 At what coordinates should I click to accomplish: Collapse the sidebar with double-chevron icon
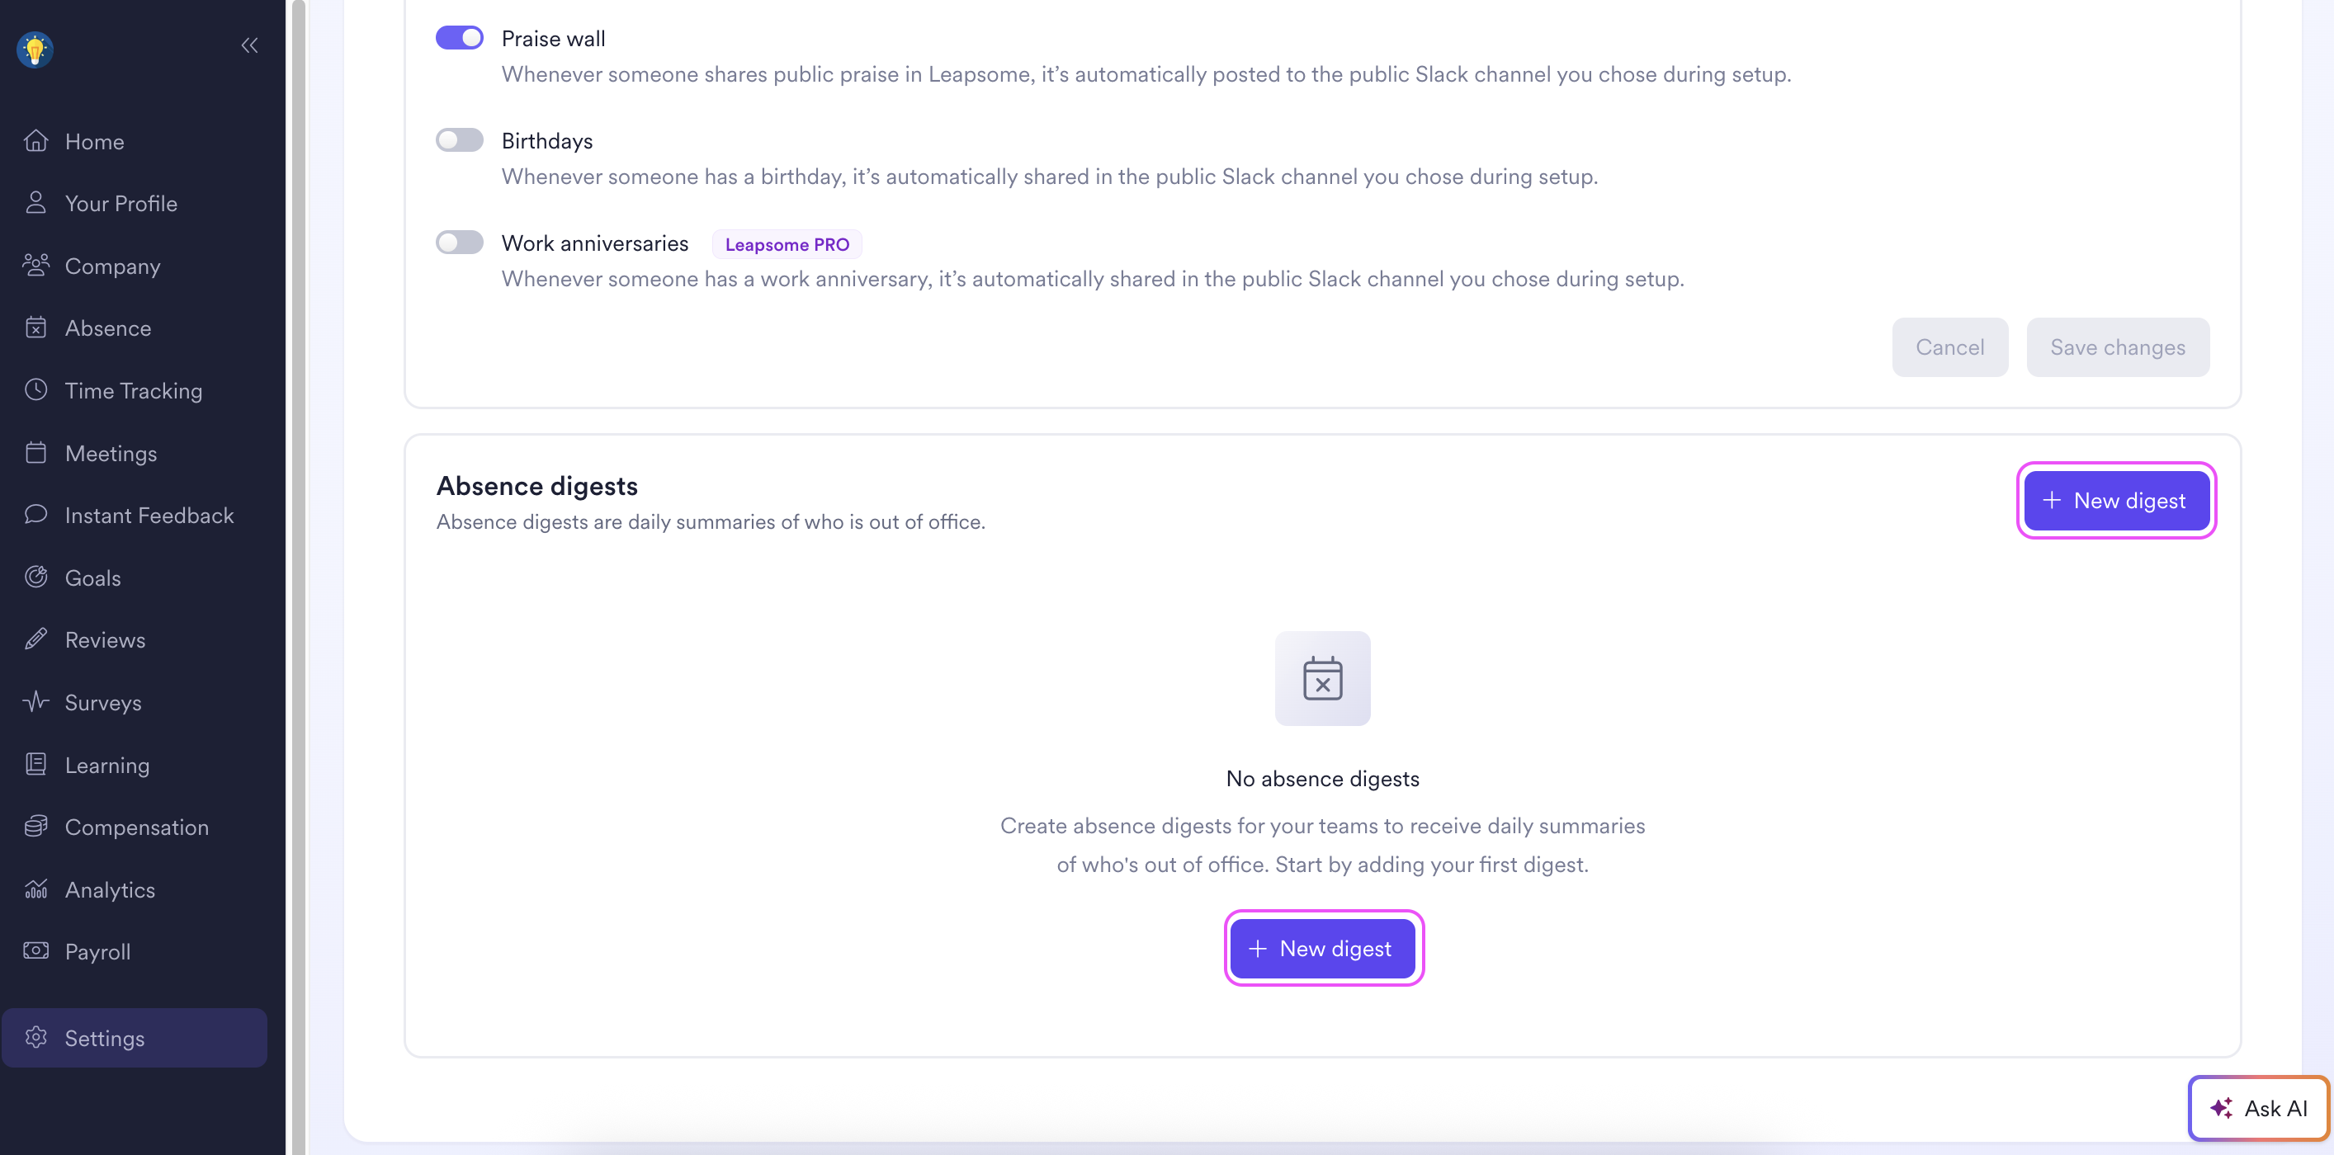click(250, 45)
